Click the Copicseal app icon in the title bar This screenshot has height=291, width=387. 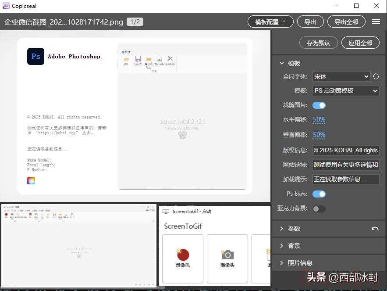[x=6, y=6]
